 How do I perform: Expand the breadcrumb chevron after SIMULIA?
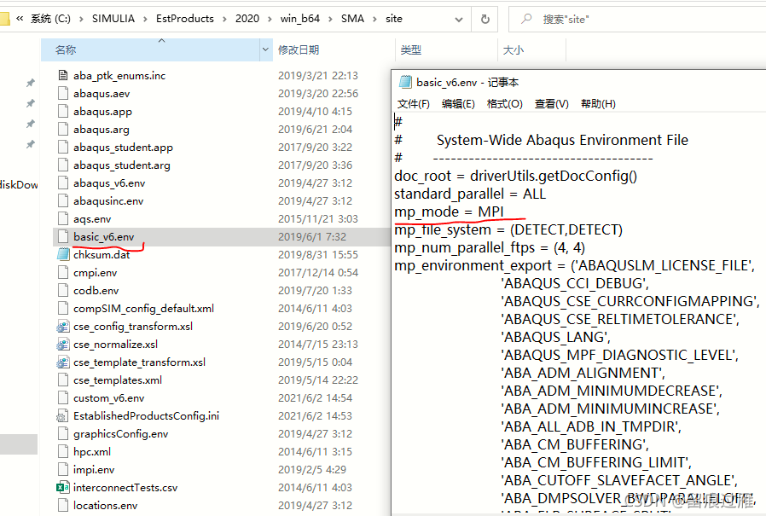147,18
